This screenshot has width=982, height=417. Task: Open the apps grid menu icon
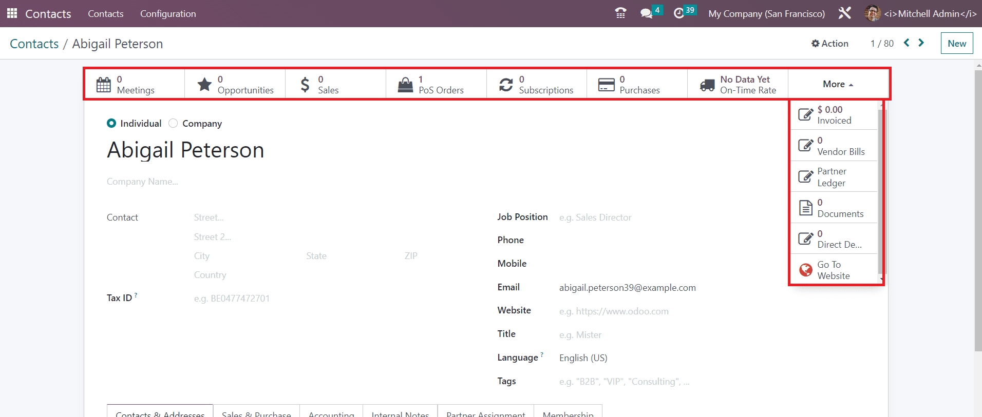(x=12, y=13)
